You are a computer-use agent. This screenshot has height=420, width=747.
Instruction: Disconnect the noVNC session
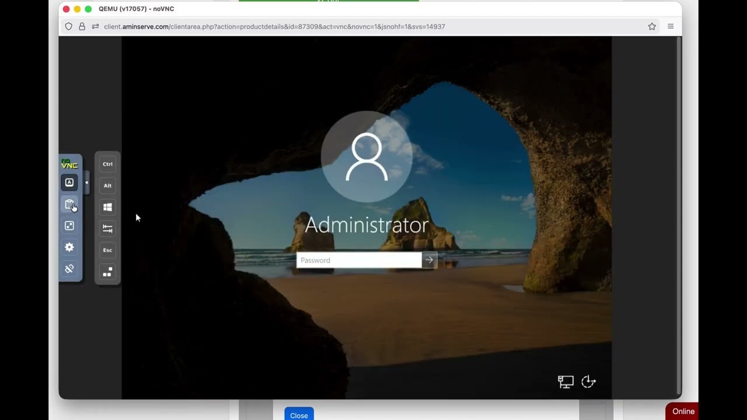[69, 268]
